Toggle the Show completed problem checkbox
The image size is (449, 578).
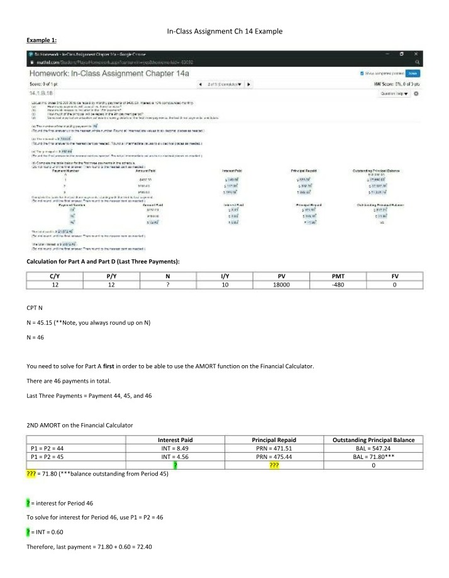[362, 74]
